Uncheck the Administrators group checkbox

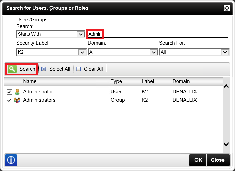coord(9,100)
